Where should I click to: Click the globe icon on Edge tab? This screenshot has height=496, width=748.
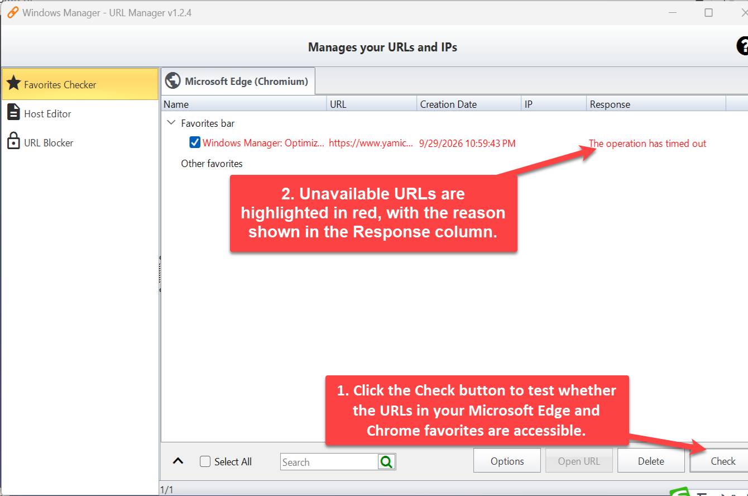(173, 81)
